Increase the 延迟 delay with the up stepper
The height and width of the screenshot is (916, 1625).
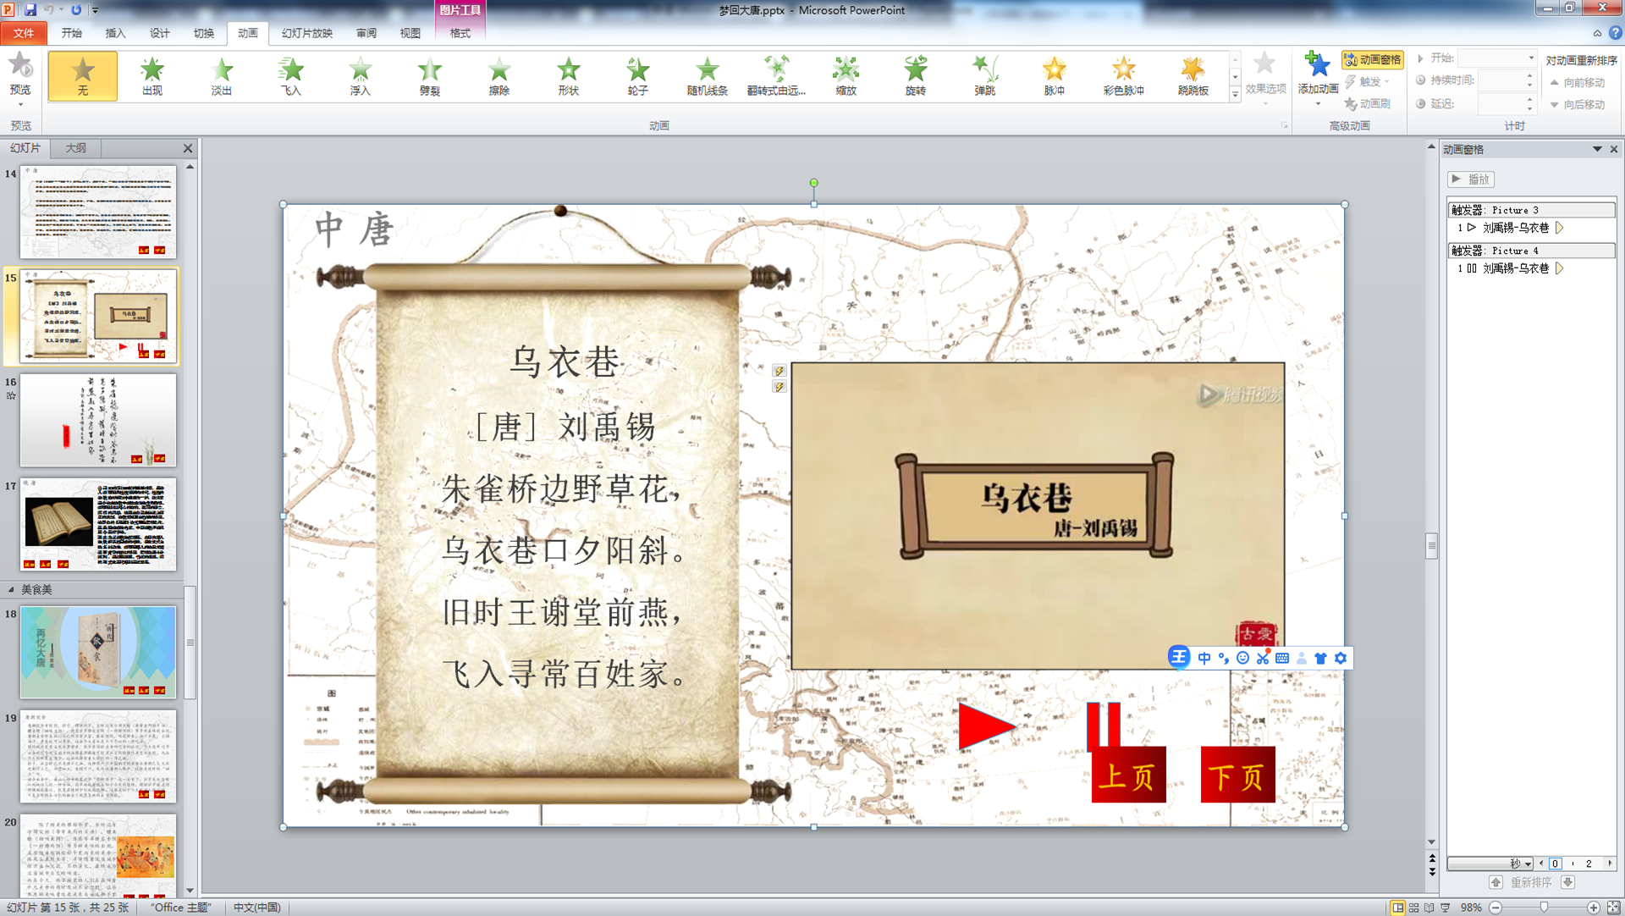1529,99
